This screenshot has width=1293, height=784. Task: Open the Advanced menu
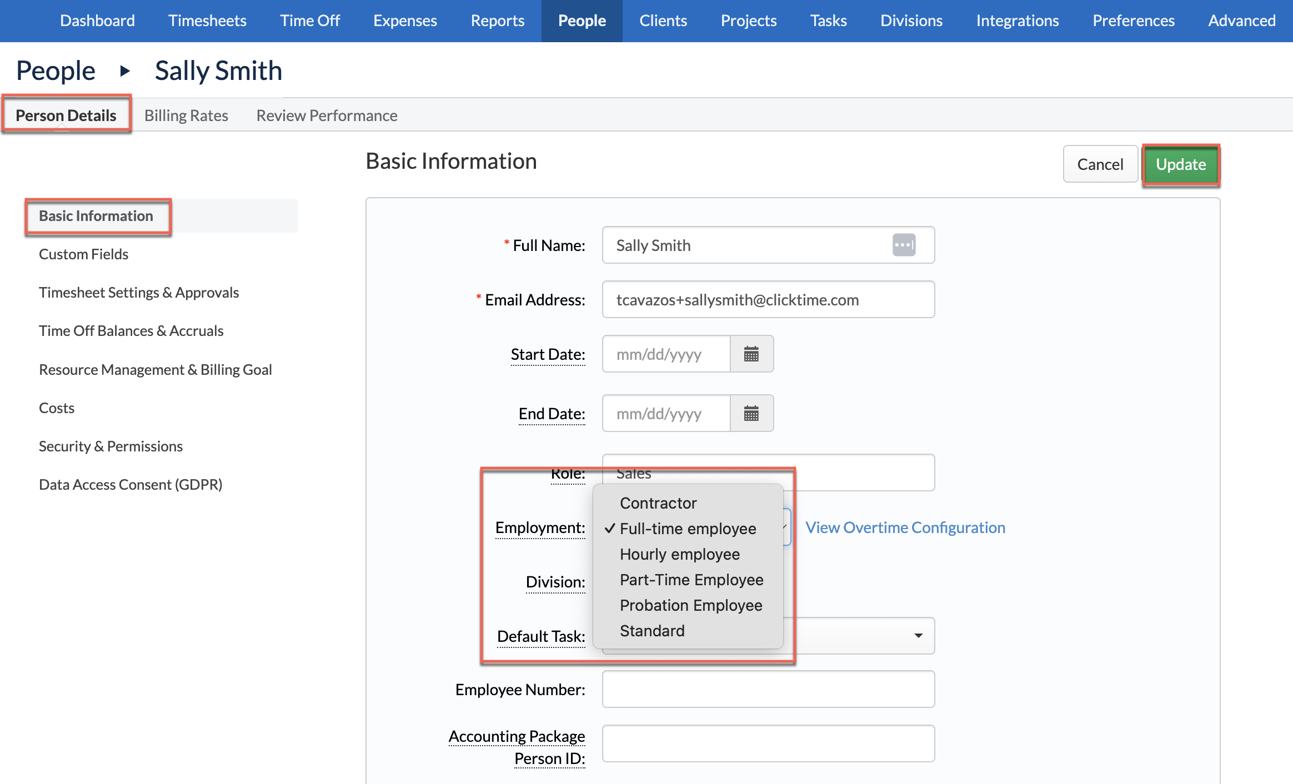coord(1242,21)
